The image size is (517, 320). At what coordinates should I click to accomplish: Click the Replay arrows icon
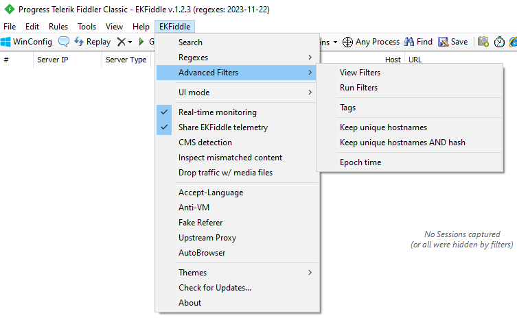coord(79,42)
